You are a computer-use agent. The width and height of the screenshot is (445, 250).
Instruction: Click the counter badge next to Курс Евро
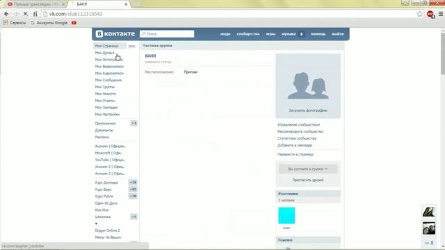pyautogui.click(x=133, y=190)
